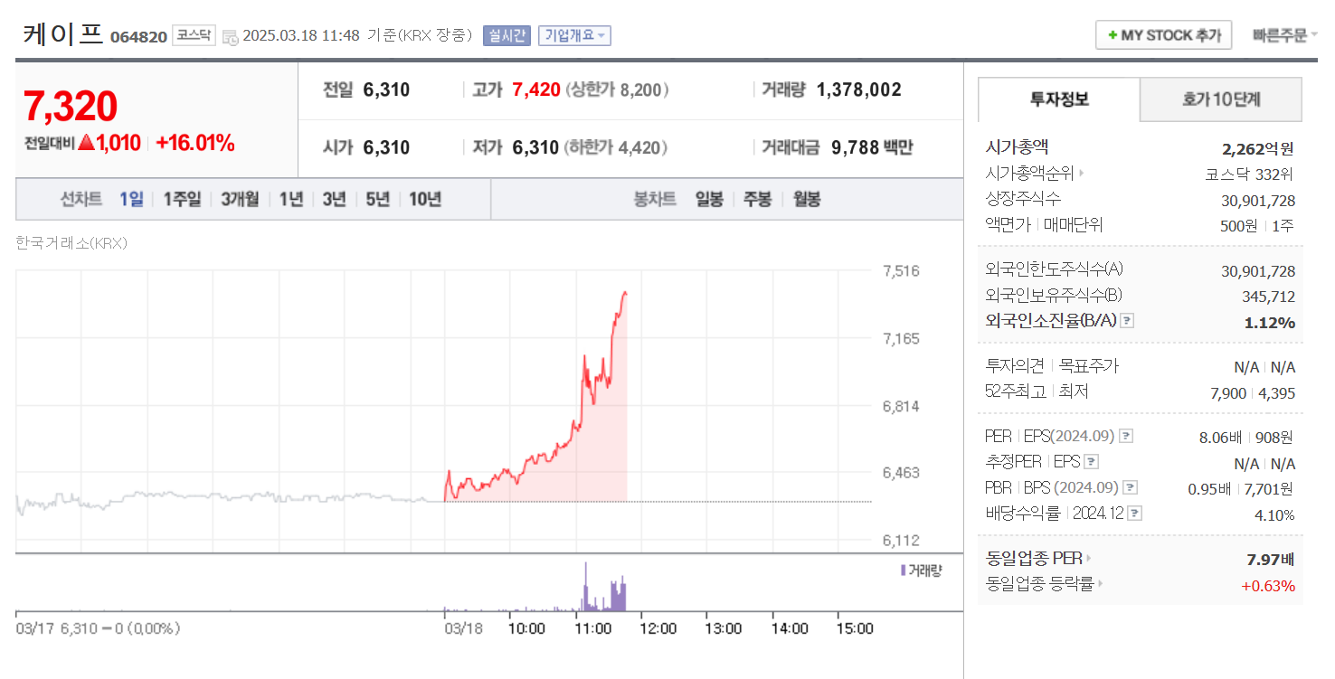Viewport: 1335px width, 679px height.
Task: Click the clock icon before the date
Action: click(230, 37)
